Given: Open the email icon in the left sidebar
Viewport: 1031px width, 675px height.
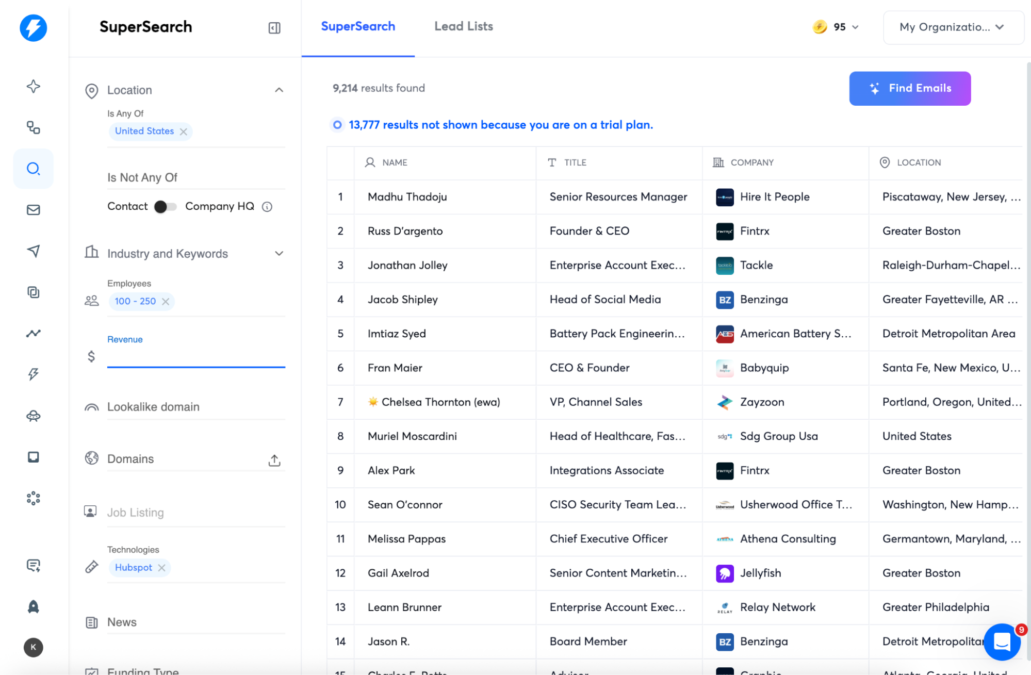Looking at the screenshot, I should (33, 210).
